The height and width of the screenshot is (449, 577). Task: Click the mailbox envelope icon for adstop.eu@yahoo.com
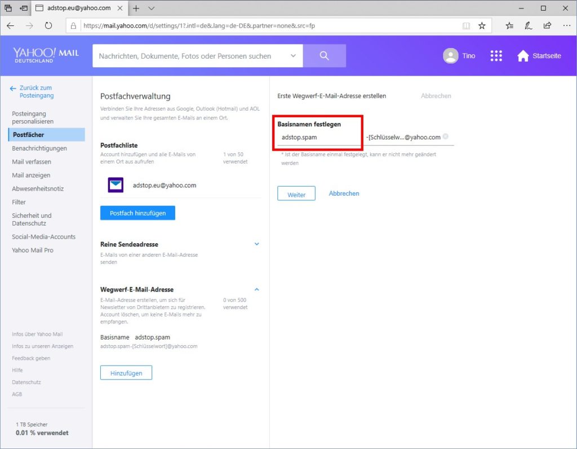pos(116,185)
